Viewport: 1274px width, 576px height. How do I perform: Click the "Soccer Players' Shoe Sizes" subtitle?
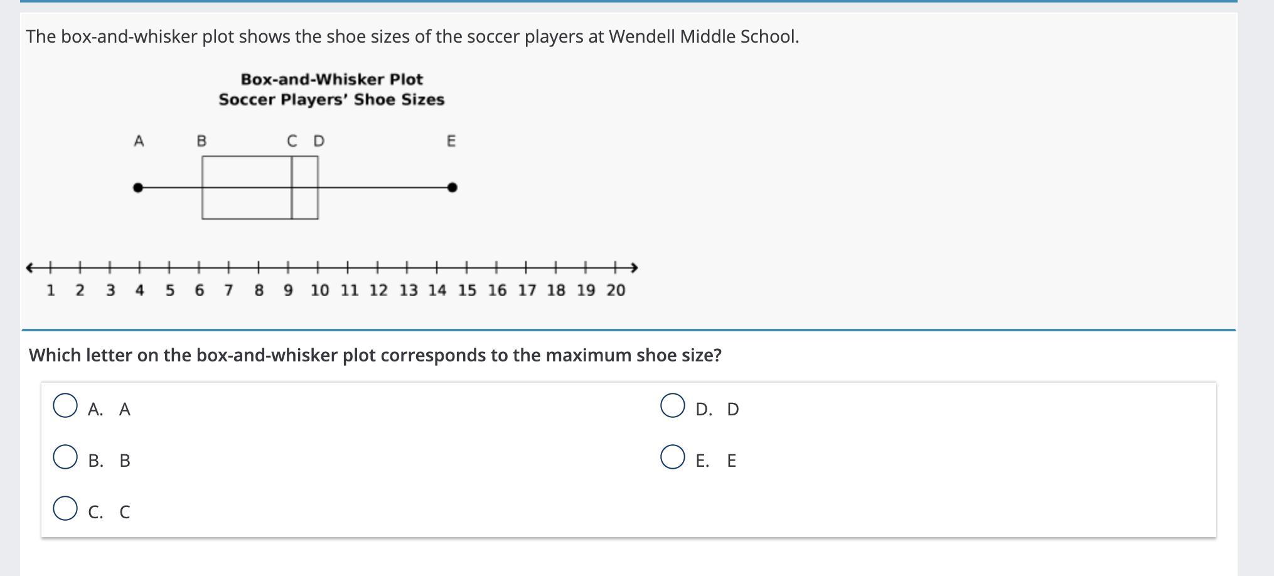(x=331, y=100)
